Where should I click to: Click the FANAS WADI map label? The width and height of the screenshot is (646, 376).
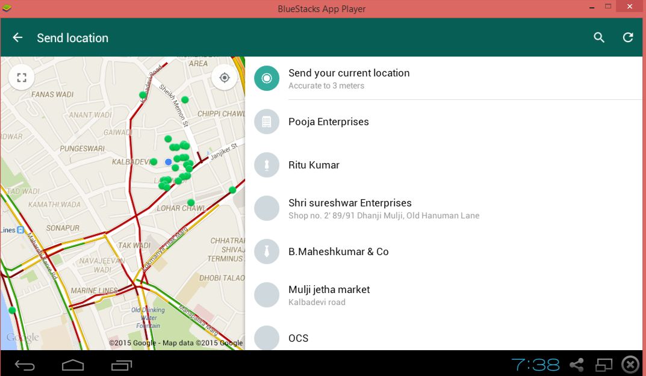click(x=52, y=94)
